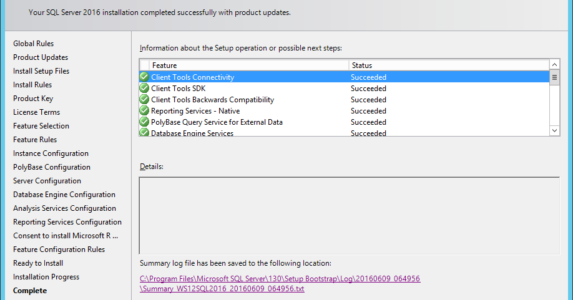
Task: Select Feature Selection step in sidebar
Action: pyautogui.click(x=41, y=126)
